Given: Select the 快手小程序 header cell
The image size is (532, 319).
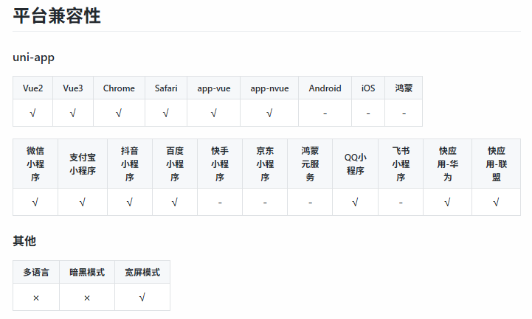Looking at the screenshot, I should (x=220, y=164).
